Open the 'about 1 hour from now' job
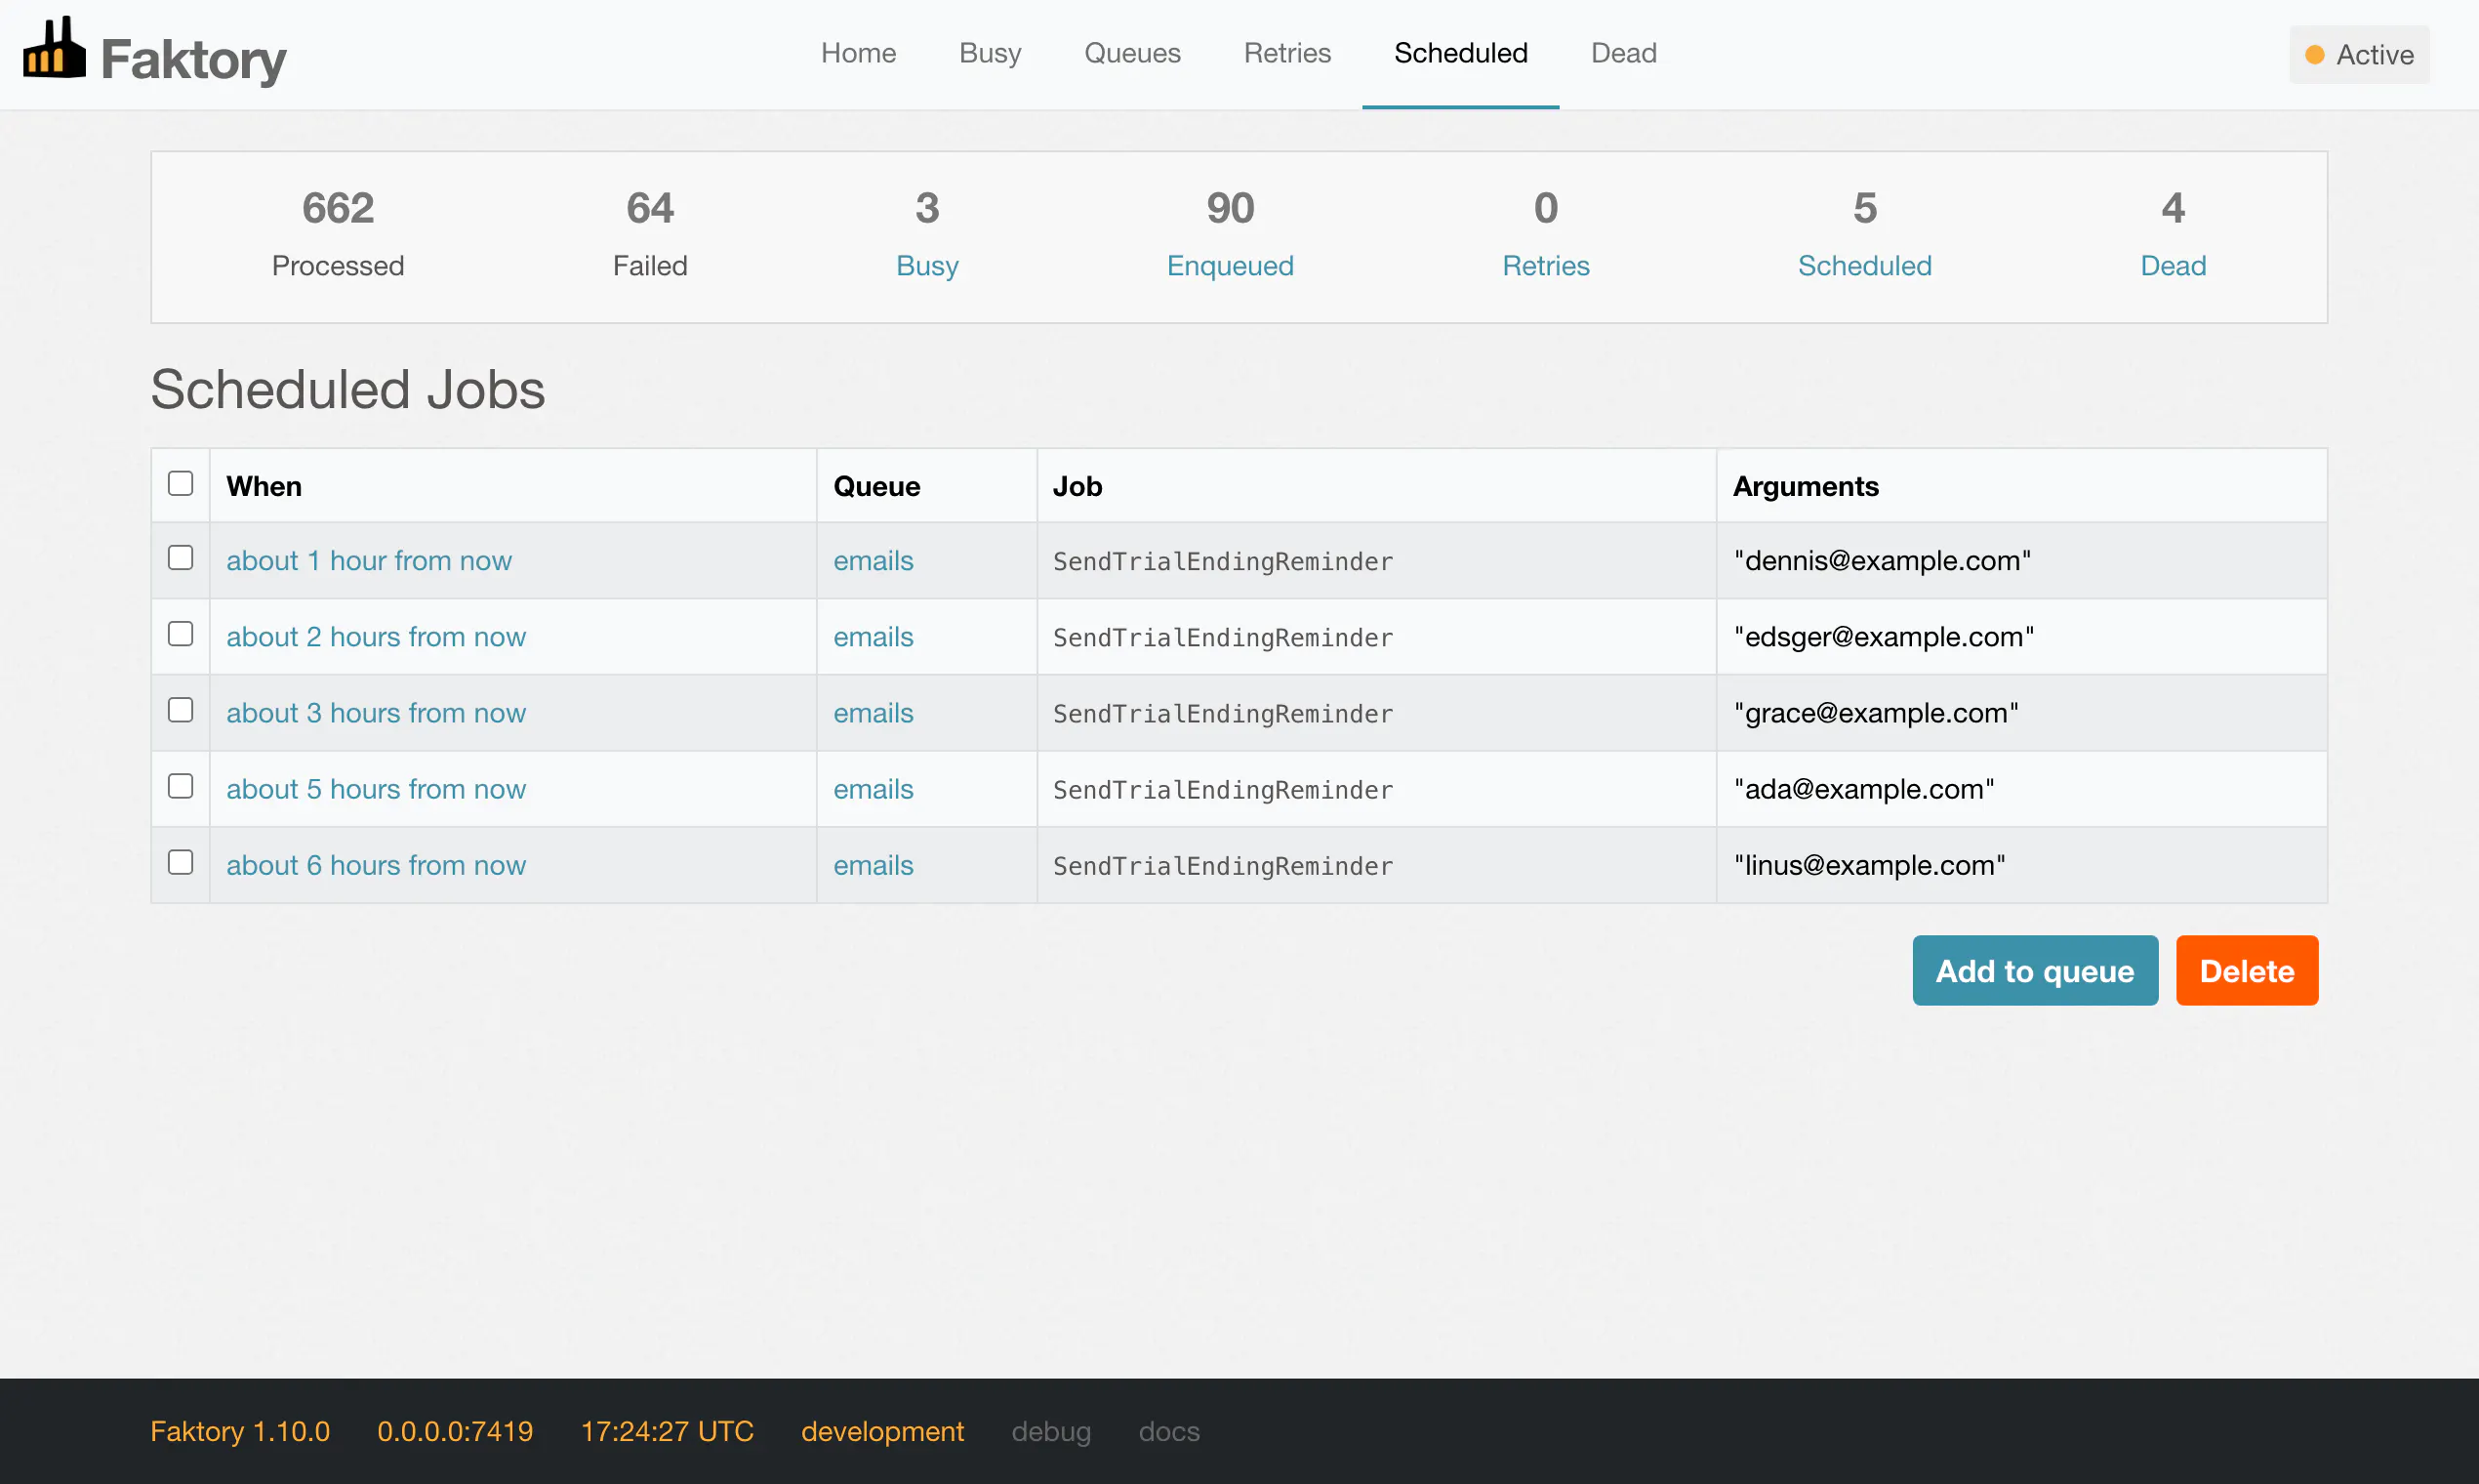 [369, 561]
